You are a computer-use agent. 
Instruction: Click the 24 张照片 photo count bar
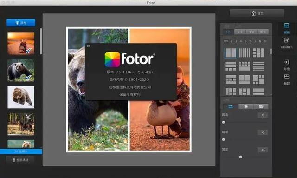click(x=21, y=152)
